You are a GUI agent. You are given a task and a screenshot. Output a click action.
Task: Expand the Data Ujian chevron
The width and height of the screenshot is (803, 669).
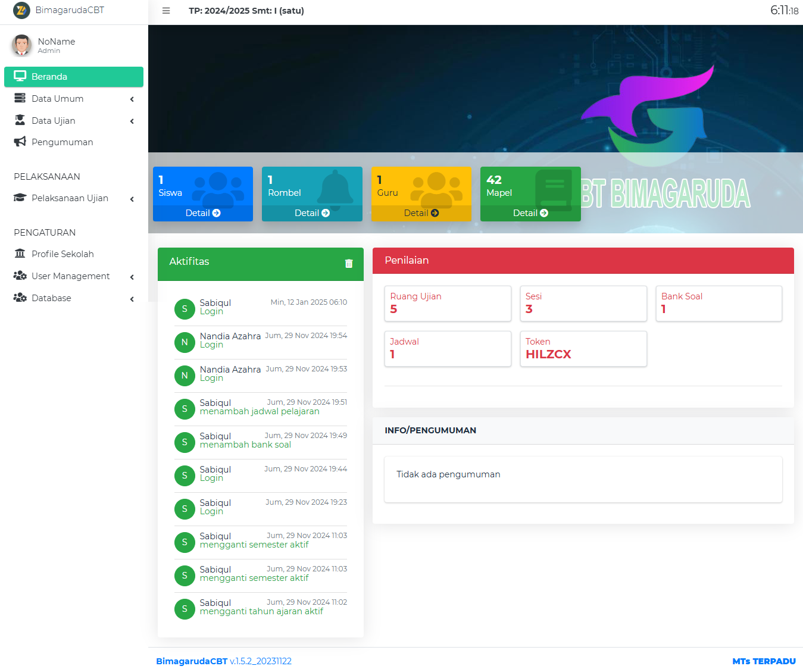[x=132, y=121]
